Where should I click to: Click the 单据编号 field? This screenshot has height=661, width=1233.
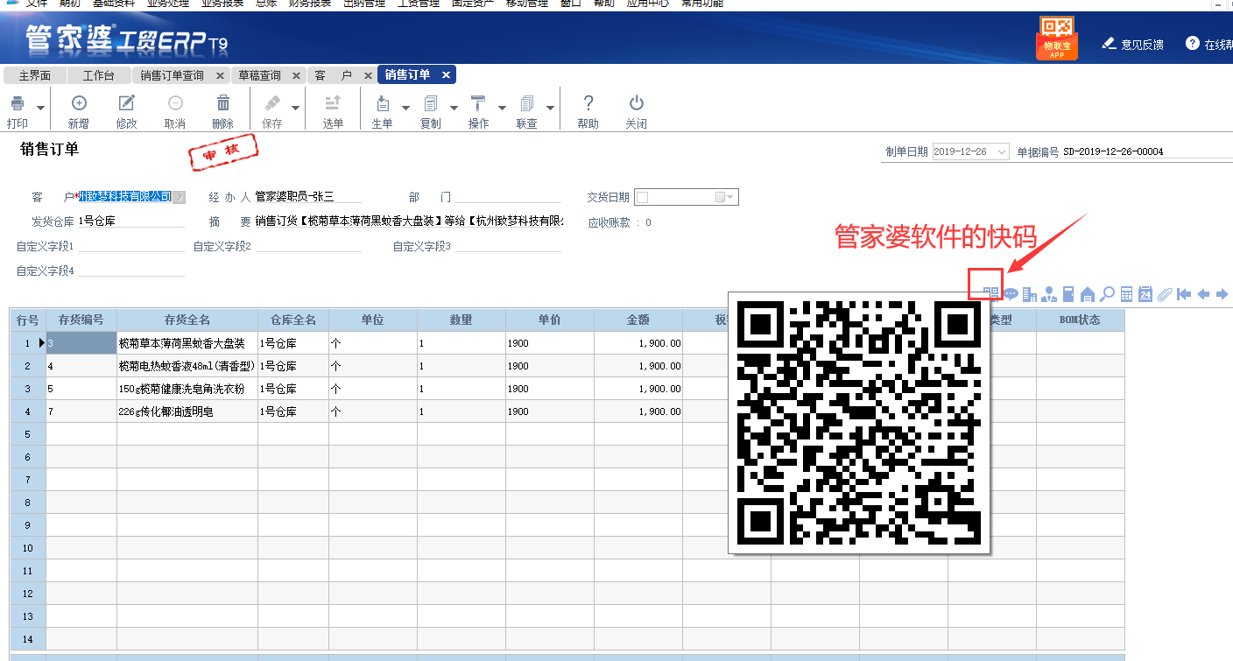click(x=1147, y=151)
